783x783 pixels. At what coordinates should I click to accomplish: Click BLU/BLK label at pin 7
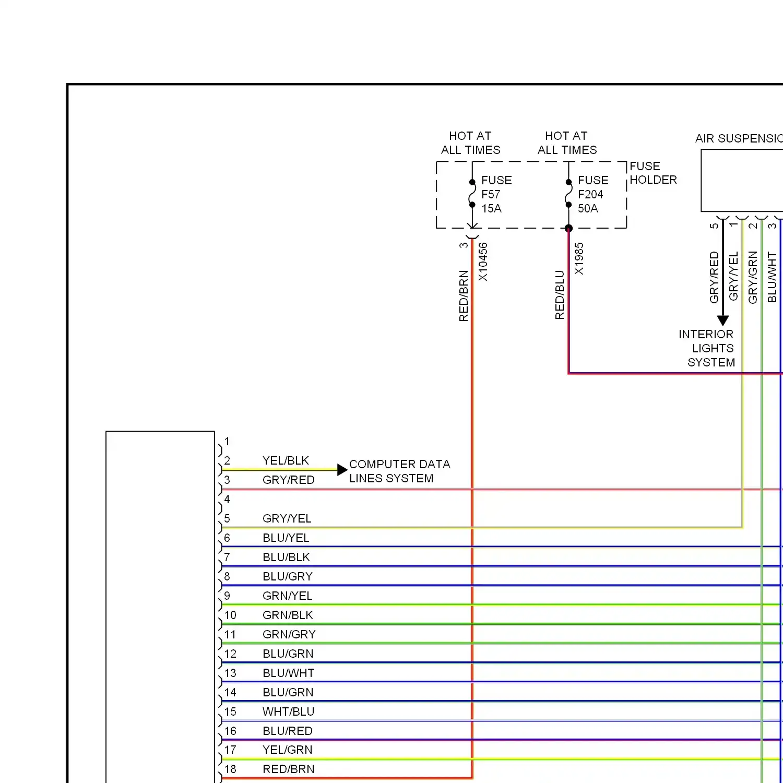pos(286,557)
